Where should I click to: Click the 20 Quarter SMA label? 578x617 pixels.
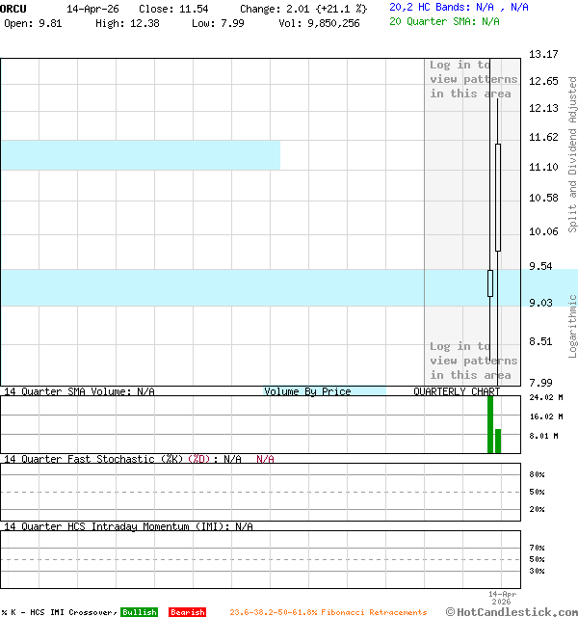444,20
